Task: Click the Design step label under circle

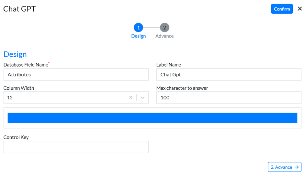Action: 138,36
